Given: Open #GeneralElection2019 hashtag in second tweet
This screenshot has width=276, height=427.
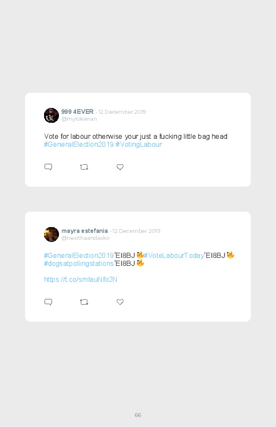Looking at the screenshot, I should pyautogui.click(x=79, y=255).
